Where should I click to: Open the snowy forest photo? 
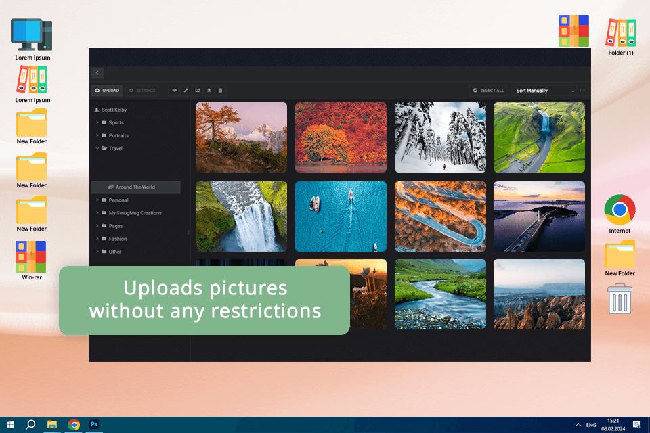(x=440, y=137)
